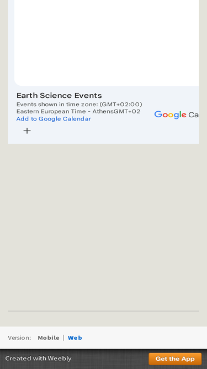Click the empty gray area below the calendar
Screen dimensions: 207x369
104,226
